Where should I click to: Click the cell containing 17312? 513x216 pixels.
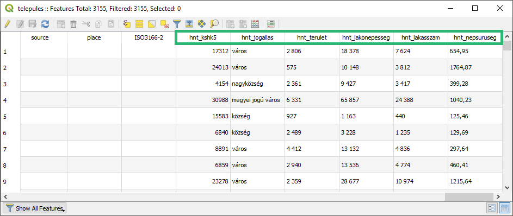[x=203, y=51]
